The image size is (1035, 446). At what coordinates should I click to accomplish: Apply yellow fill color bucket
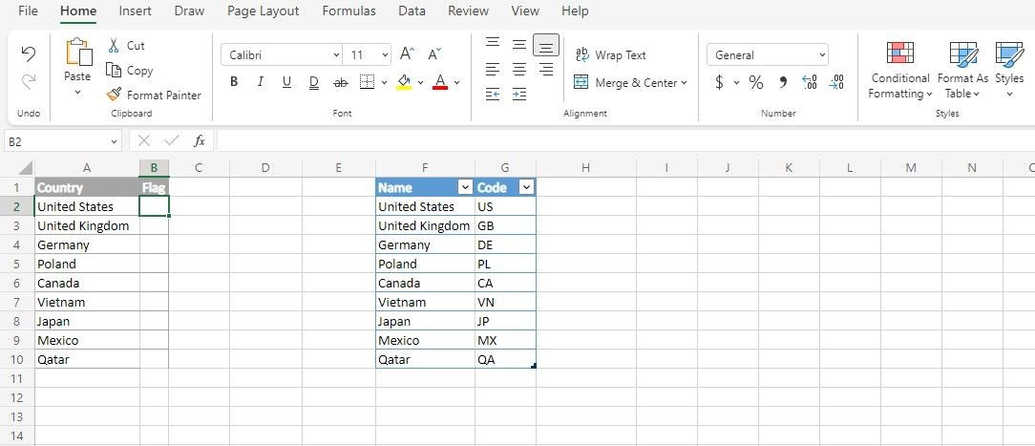pos(404,82)
